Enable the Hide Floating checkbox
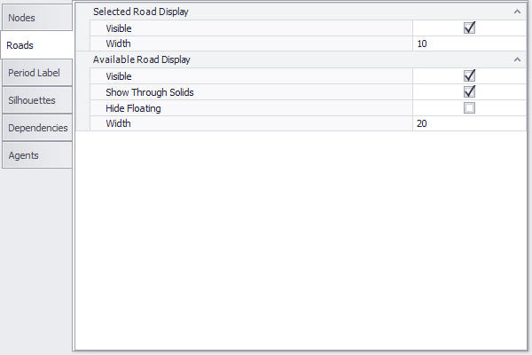The height and width of the screenshot is (355, 532). pos(470,108)
